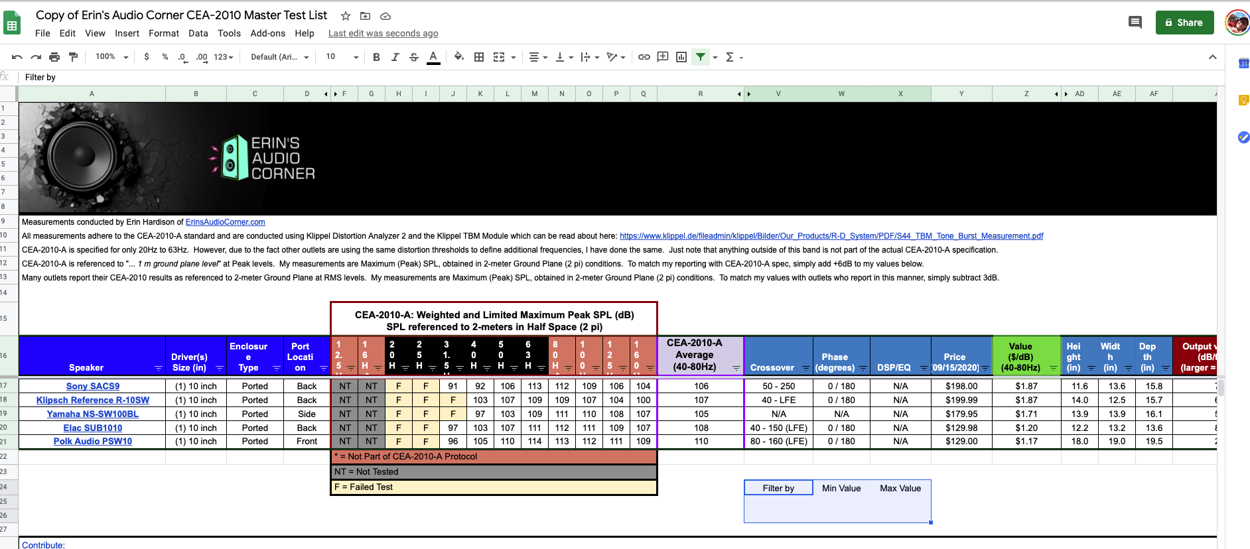
Task: Click the green Share button
Action: coord(1184,23)
